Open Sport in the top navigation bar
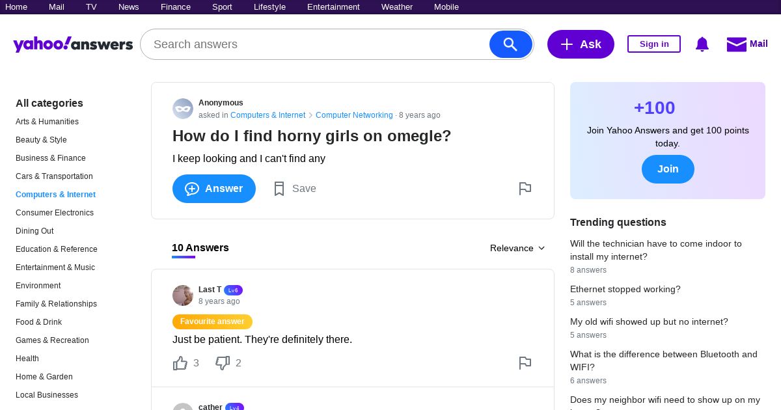Viewport: 781px width, 410px height. click(x=222, y=7)
